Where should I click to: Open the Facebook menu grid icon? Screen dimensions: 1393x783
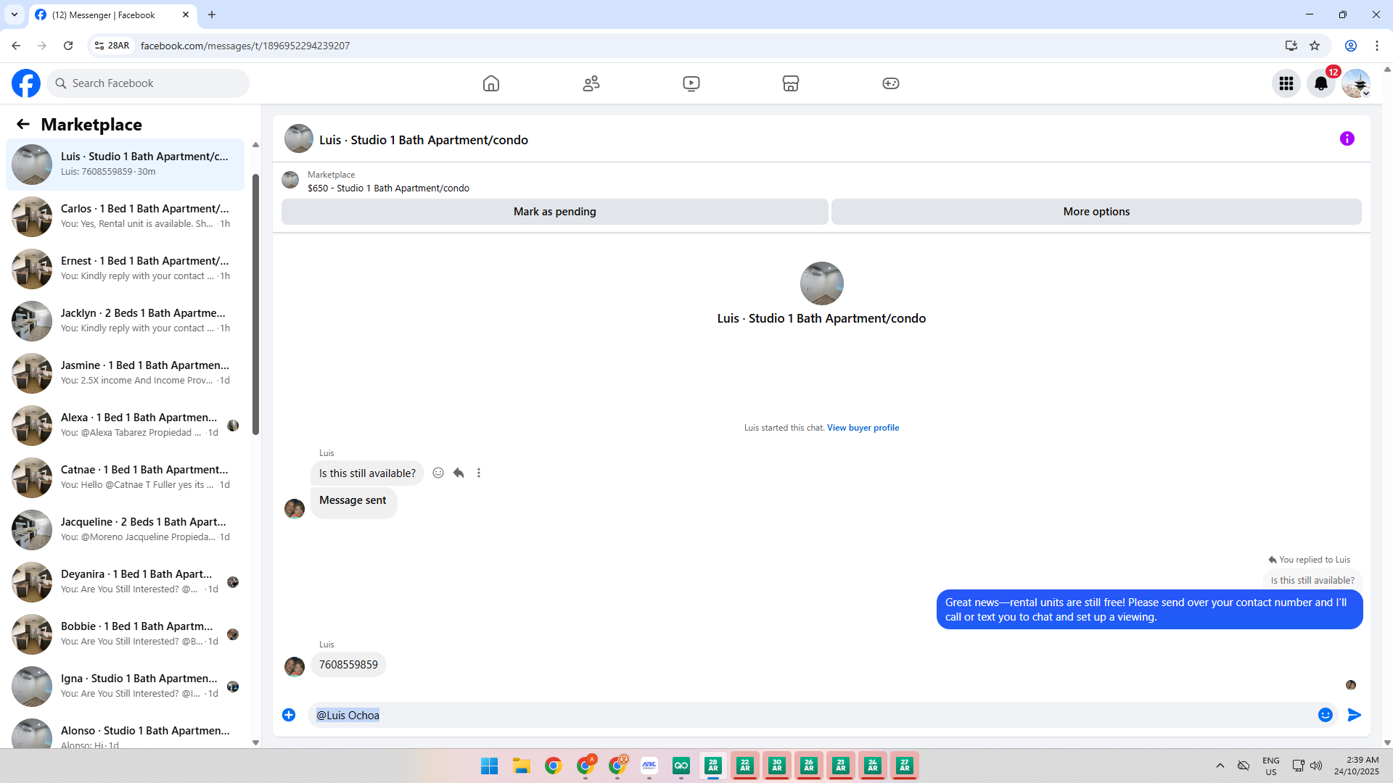click(1286, 83)
